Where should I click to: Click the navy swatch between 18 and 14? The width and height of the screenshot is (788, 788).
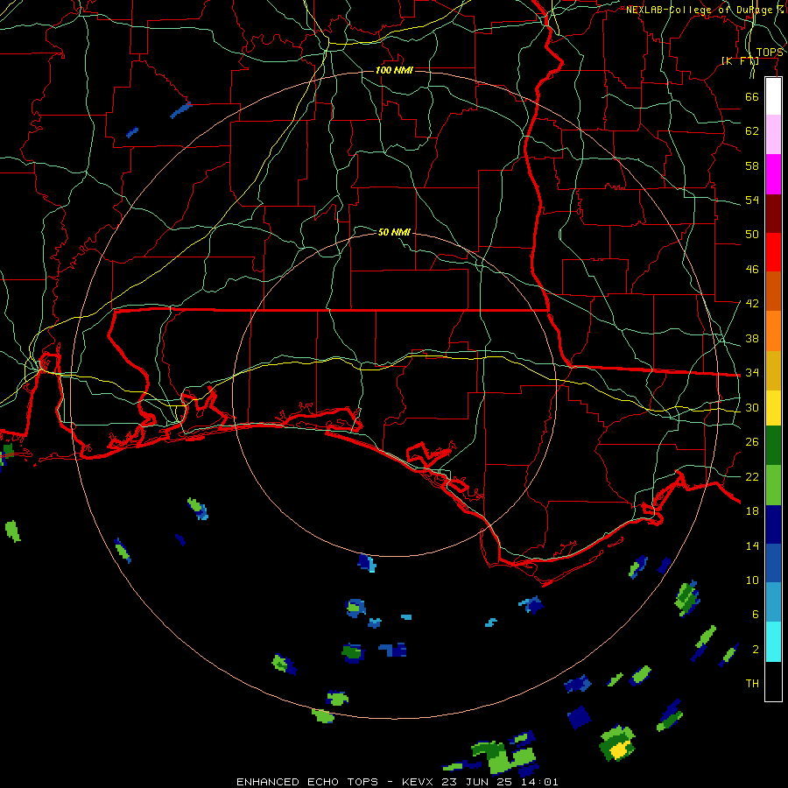point(773,524)
